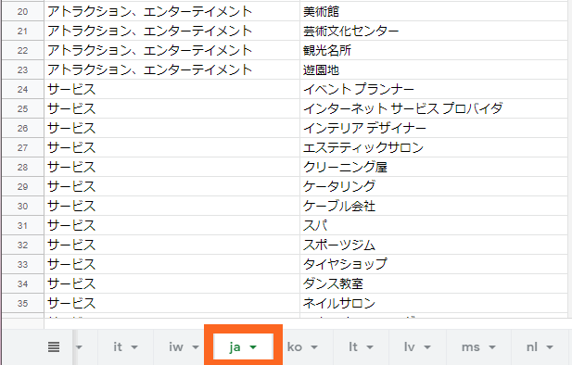Open dropdown arrow of ms tab
This screenshot has width=572, height=365.
pyautogui.click(x=492, y=347)
